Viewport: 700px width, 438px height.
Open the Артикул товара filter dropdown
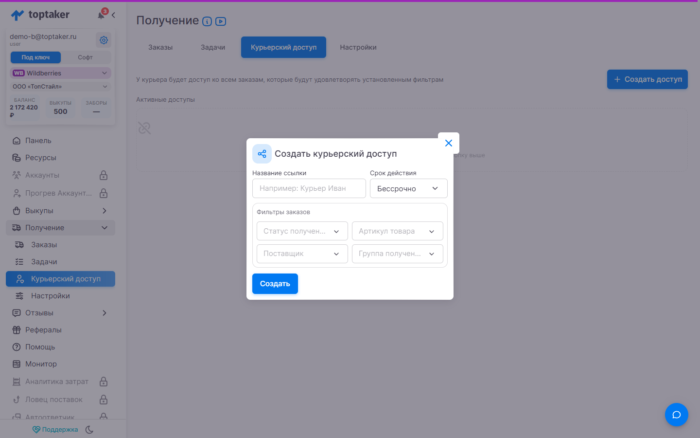[398, 231]
